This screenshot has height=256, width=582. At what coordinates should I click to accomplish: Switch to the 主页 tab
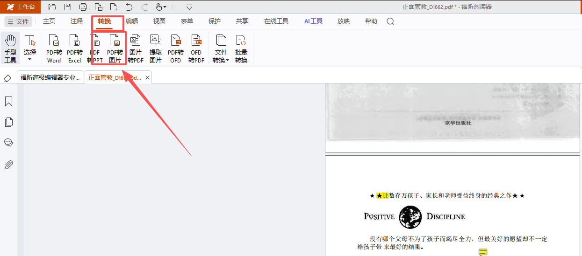49,21
